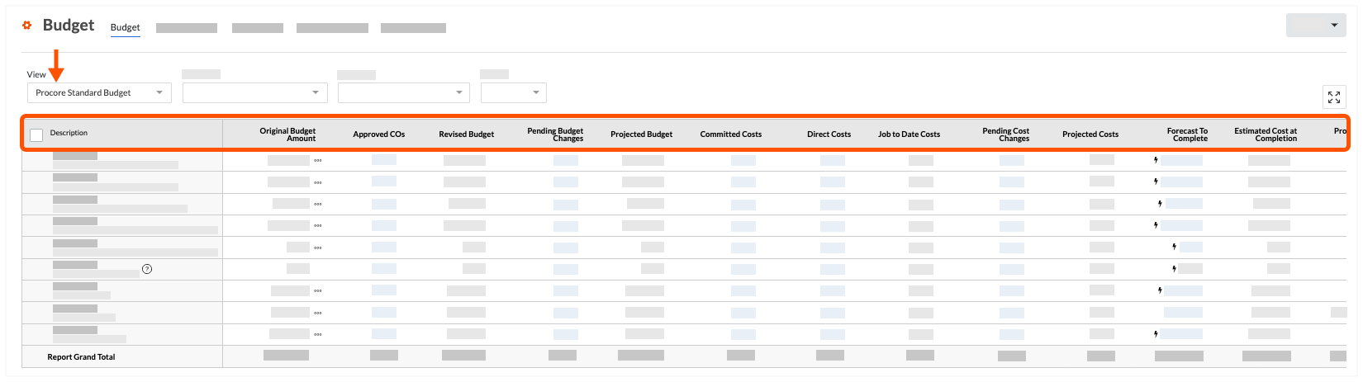Click the Committed Costs column header
Viewport: 1363px width, 382px height.
point(731,134)
